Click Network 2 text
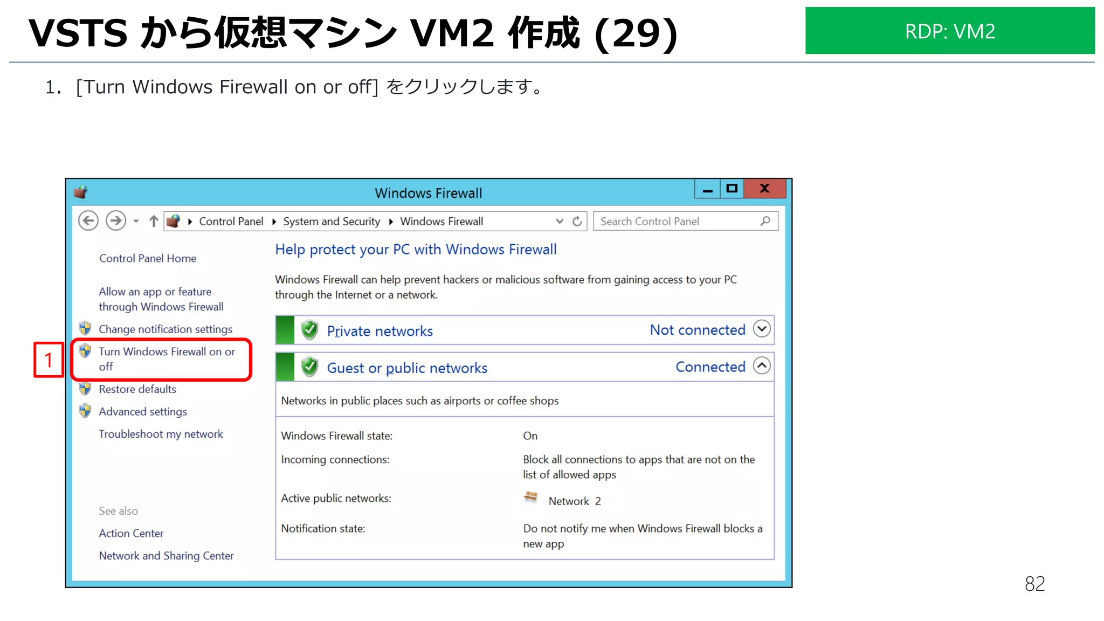 (x=575, y=501)
